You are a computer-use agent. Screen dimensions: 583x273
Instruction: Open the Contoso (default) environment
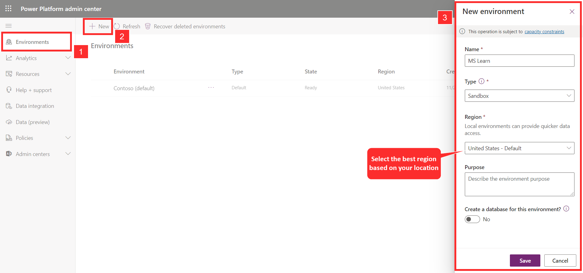[x=134, y=88]
